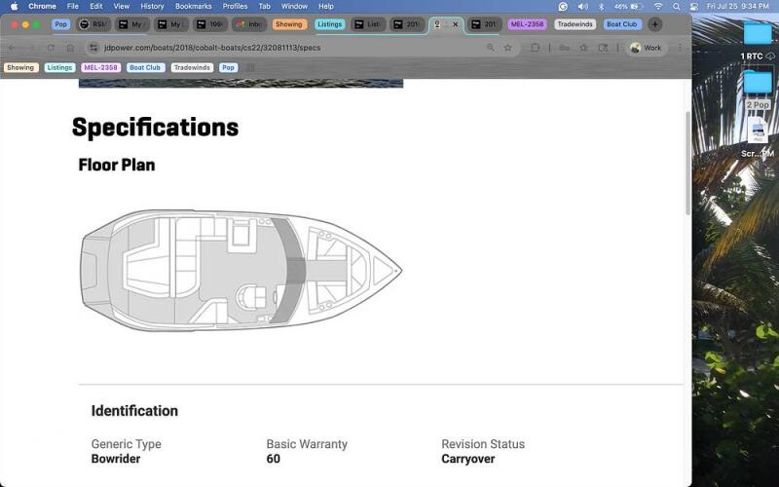Open the History menu
The height and width of the screenshot is (487, 779).
[152, 7]
